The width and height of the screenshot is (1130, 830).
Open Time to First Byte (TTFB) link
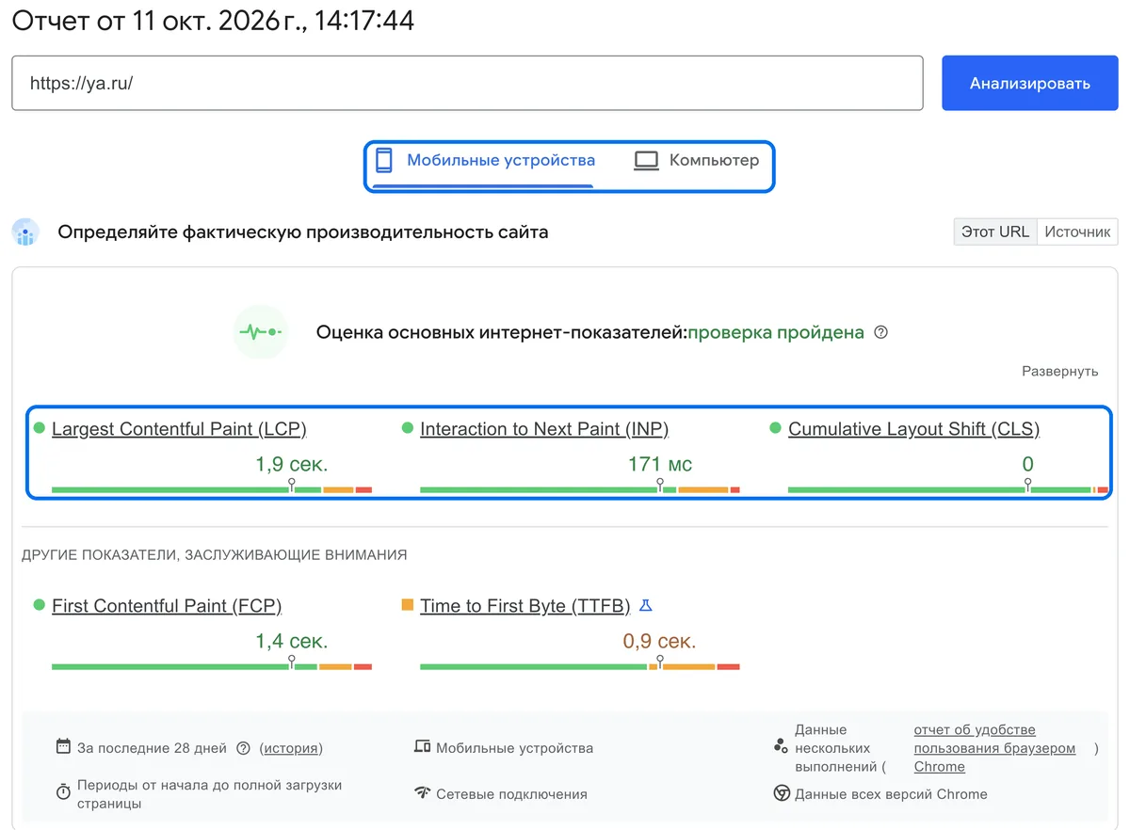[525, 606]
